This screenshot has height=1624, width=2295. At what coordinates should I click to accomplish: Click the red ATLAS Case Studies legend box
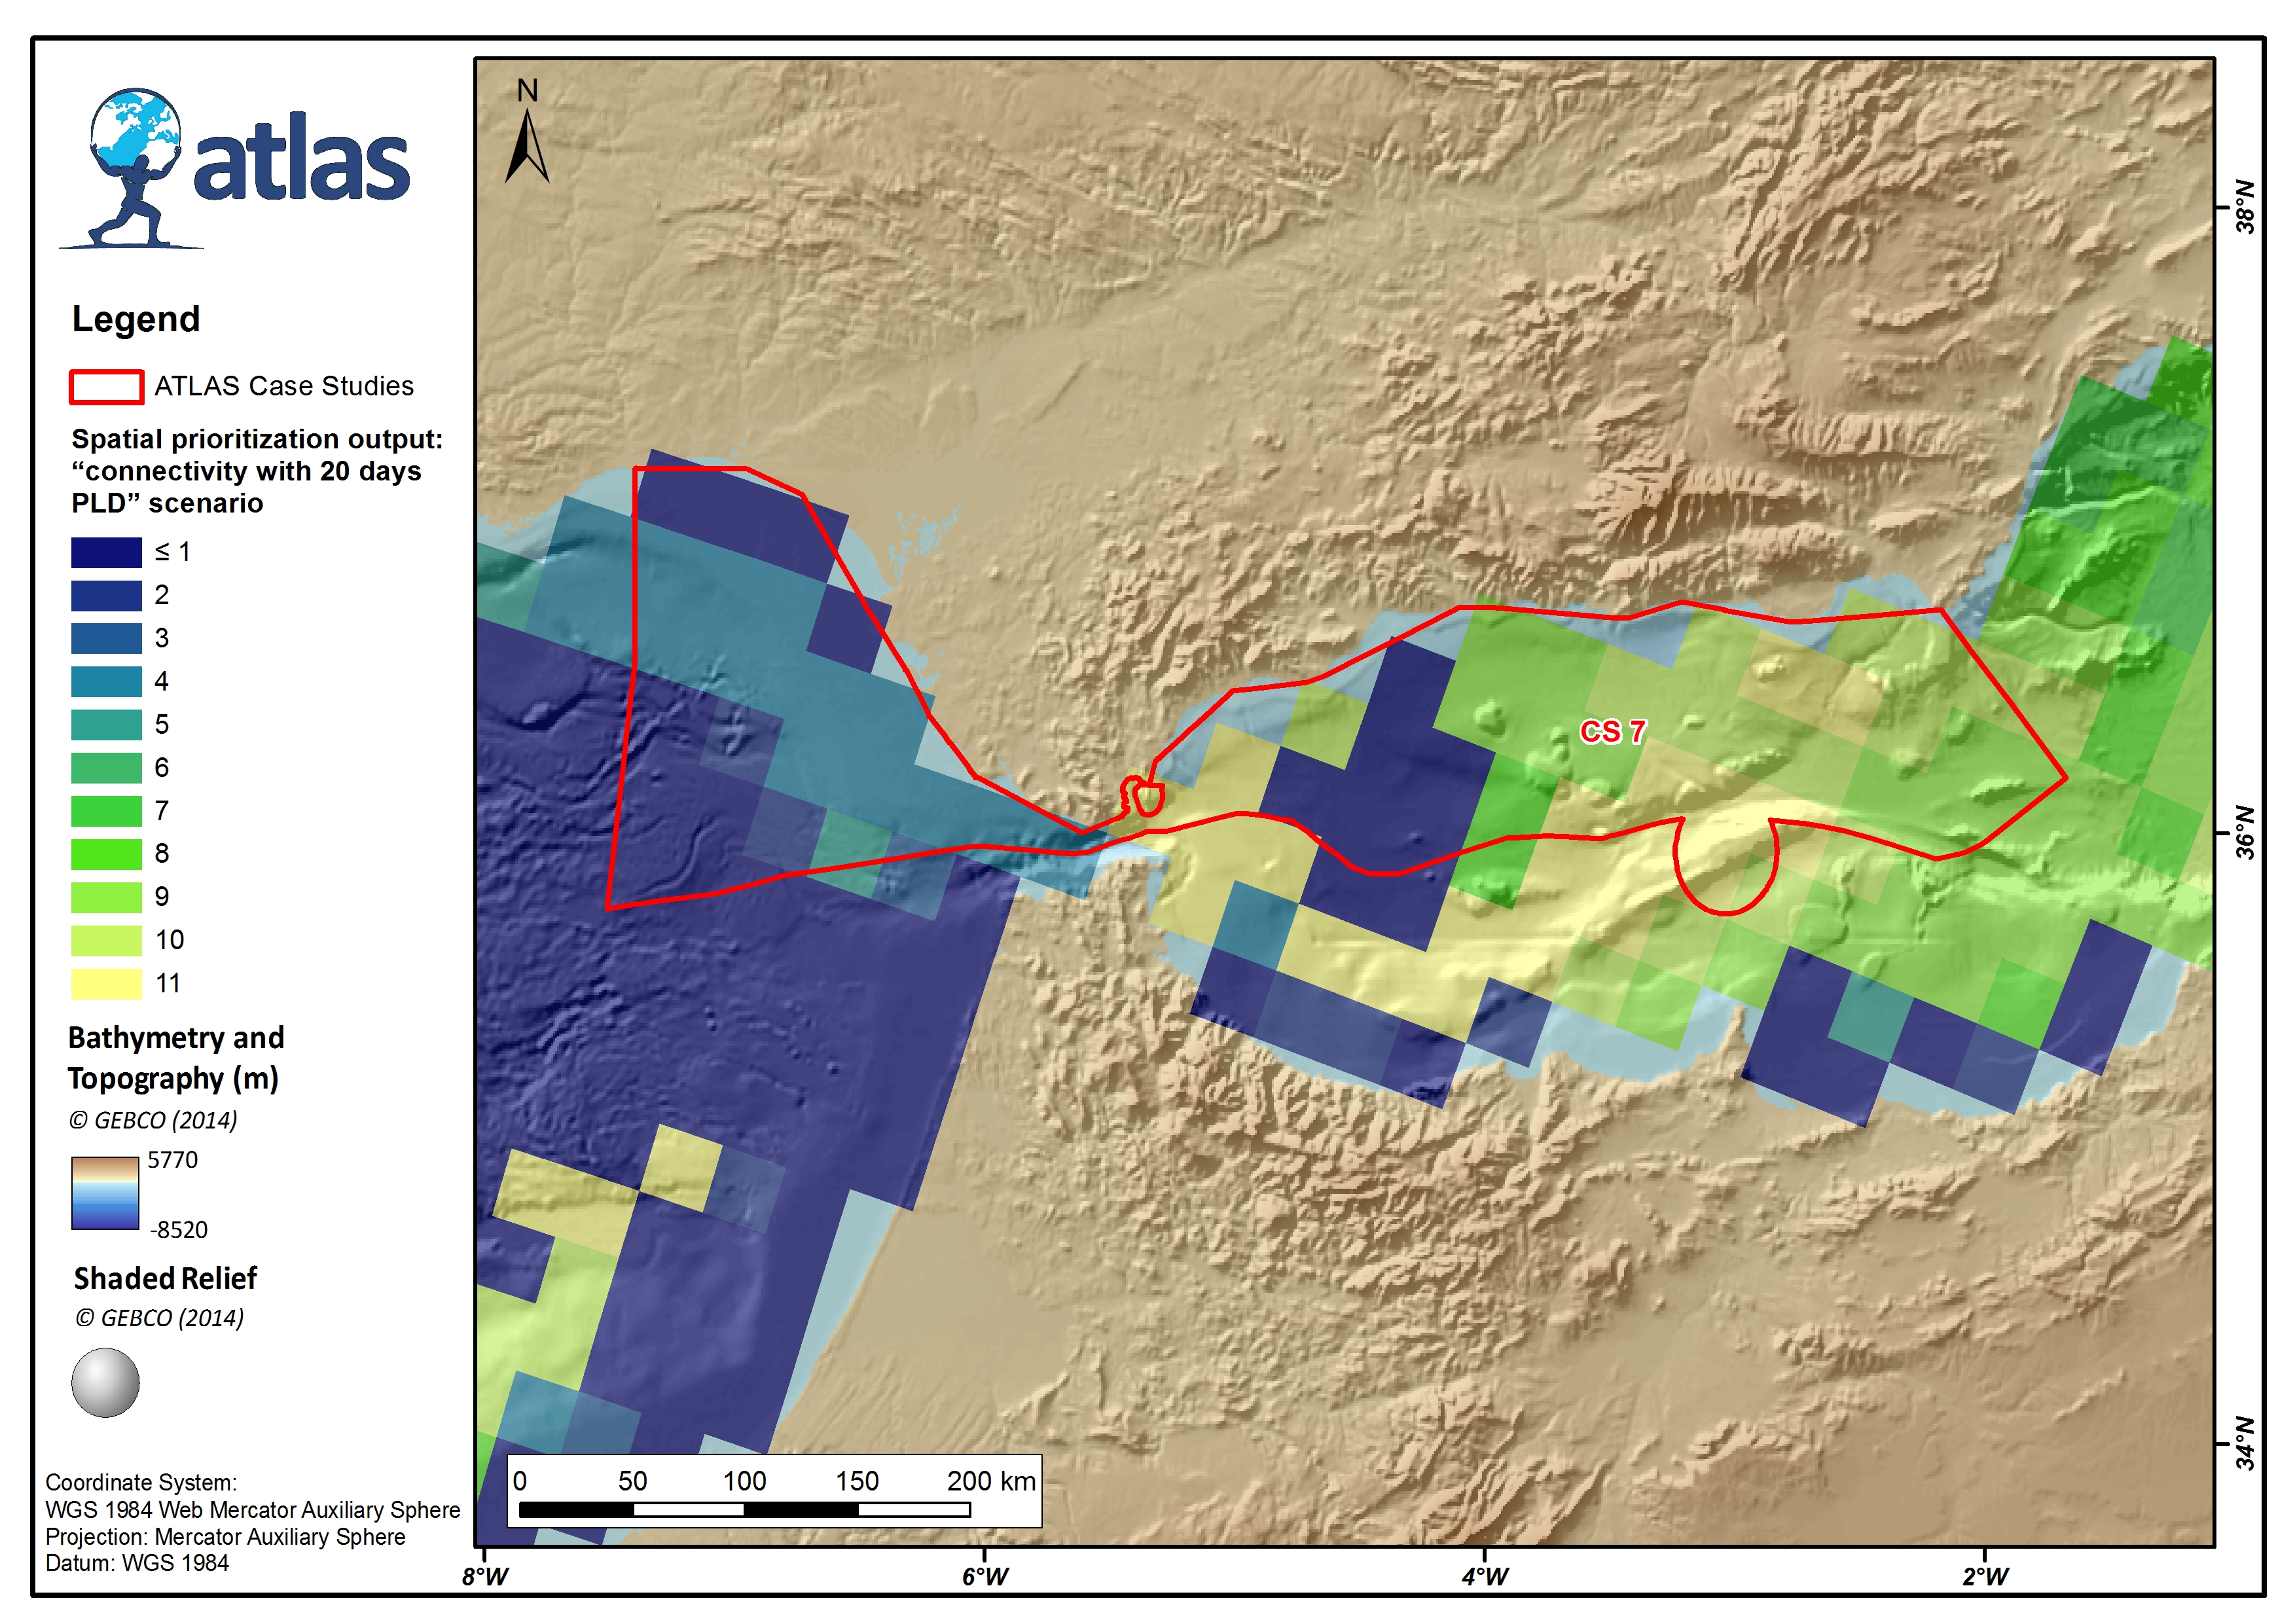pyautogui.click(x=106, y=387)
